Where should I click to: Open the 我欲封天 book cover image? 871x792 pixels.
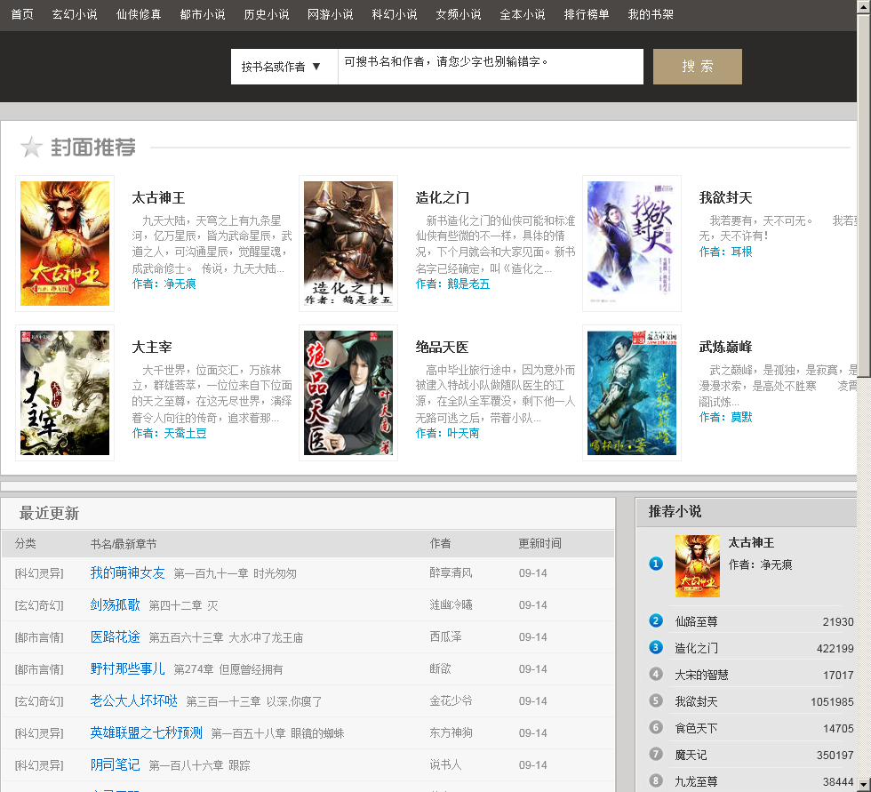tap(632, 244)
